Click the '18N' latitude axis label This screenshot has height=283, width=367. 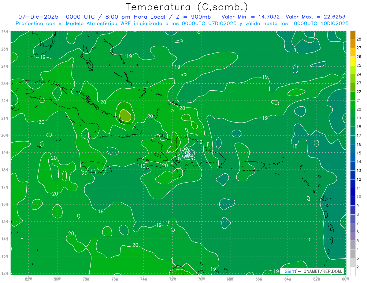tap(5, 170)
